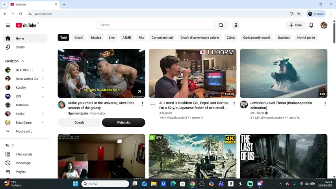Screen dimensions: 336x189
Task: Select the Guardati filter chip
Action: click(284, 37)
